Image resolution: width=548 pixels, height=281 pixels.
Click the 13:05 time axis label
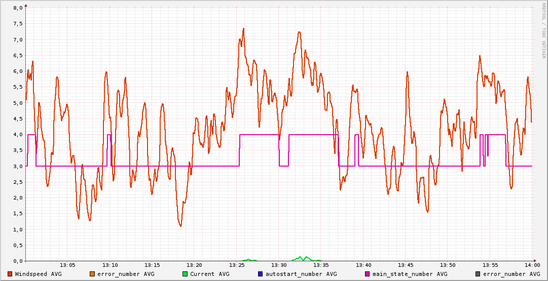click(68, 265)
